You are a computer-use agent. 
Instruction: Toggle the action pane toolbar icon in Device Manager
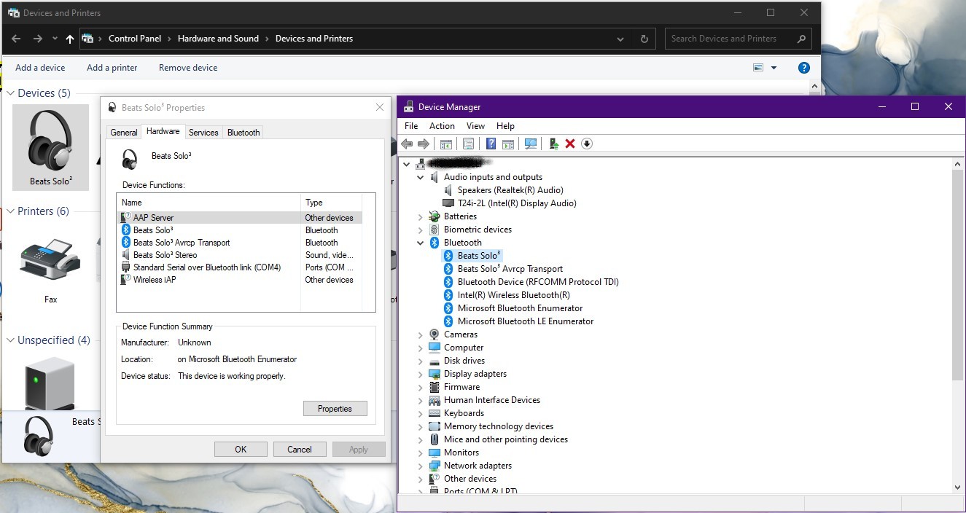(x=508, y=144)
